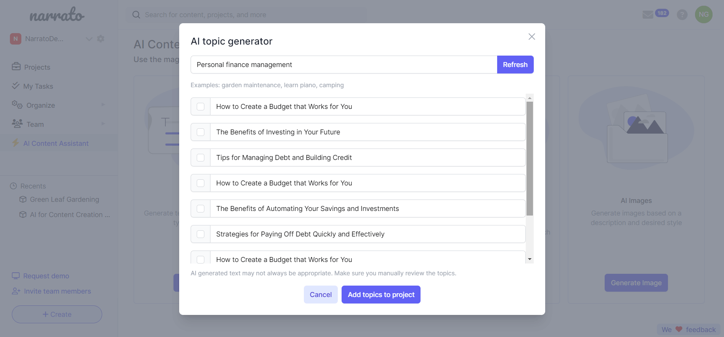The image size is (724, 337).
Task: Select 'Tips for Managing Debt and Building Credit' checkbox
Action: pos(201,158)
